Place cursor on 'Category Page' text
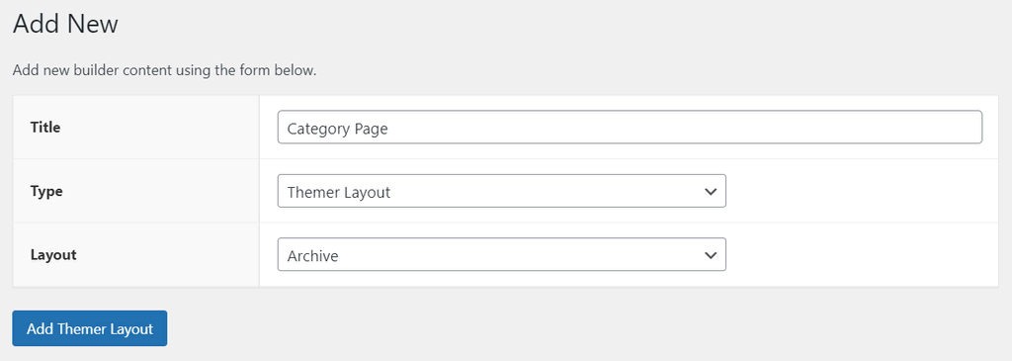This screenshot has width=1012, height=361. point(338,129)
